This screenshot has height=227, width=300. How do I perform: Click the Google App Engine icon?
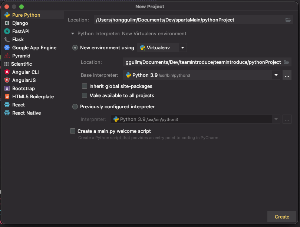pyautogui.click(x=7, y=47)
